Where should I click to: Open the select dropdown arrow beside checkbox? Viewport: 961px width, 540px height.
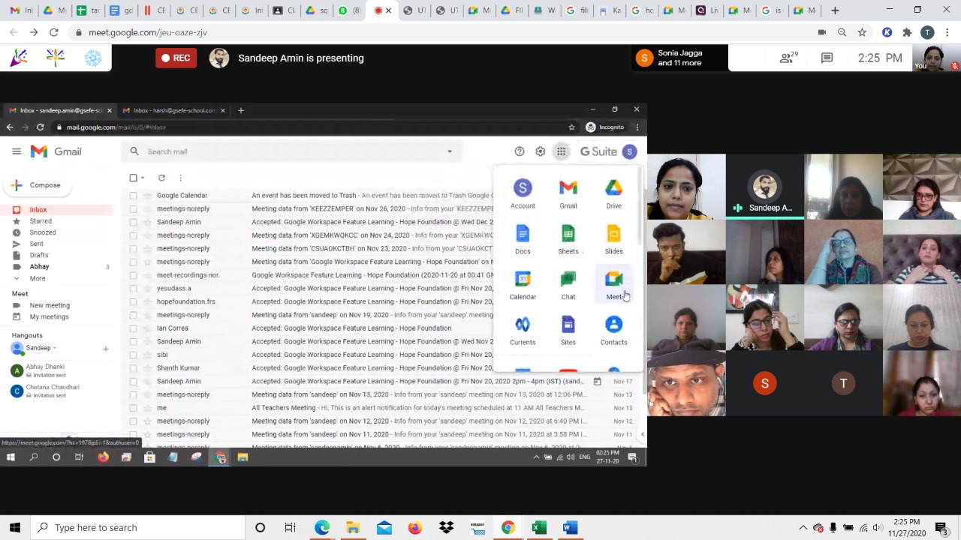143,178
